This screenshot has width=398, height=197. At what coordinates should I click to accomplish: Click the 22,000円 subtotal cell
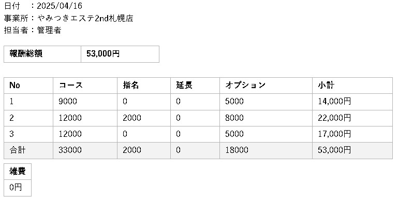click(x=352, y=118)
